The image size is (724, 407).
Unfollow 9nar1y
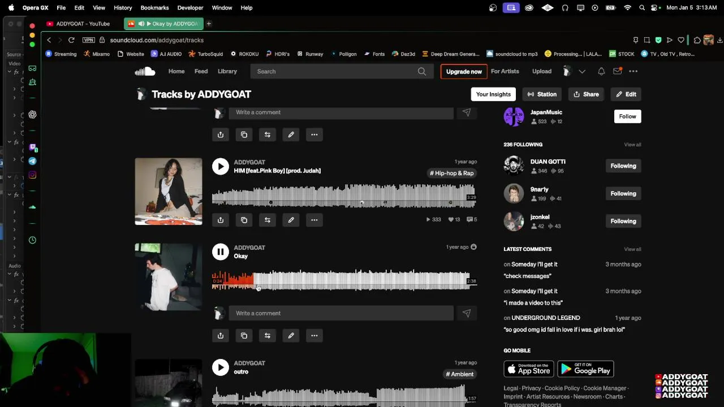(x=623, y=193)
